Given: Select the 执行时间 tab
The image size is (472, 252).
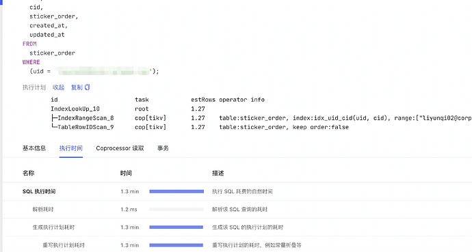Looking at the screenshot, I should [x=71, y=148].
